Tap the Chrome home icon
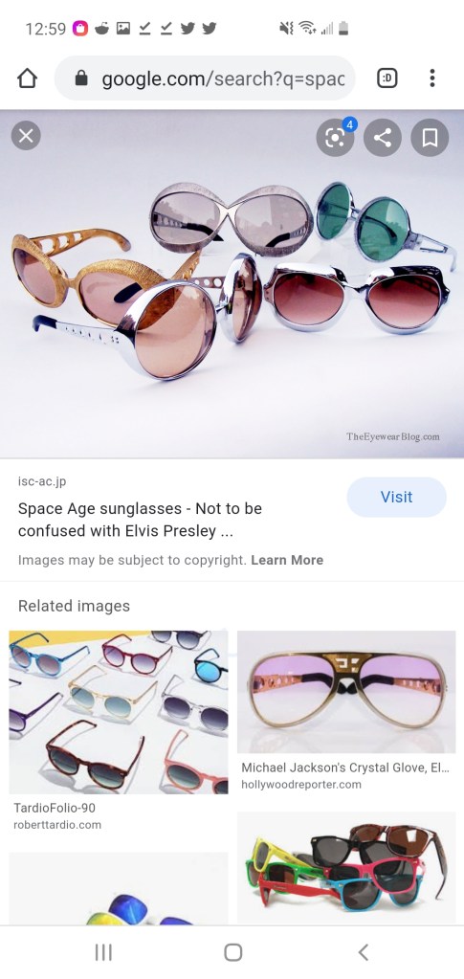464x979 pixels. [x=28, y=78]
